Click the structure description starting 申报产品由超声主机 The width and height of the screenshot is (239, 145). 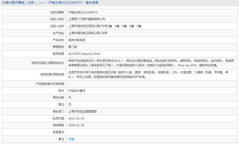coord(151,63)
